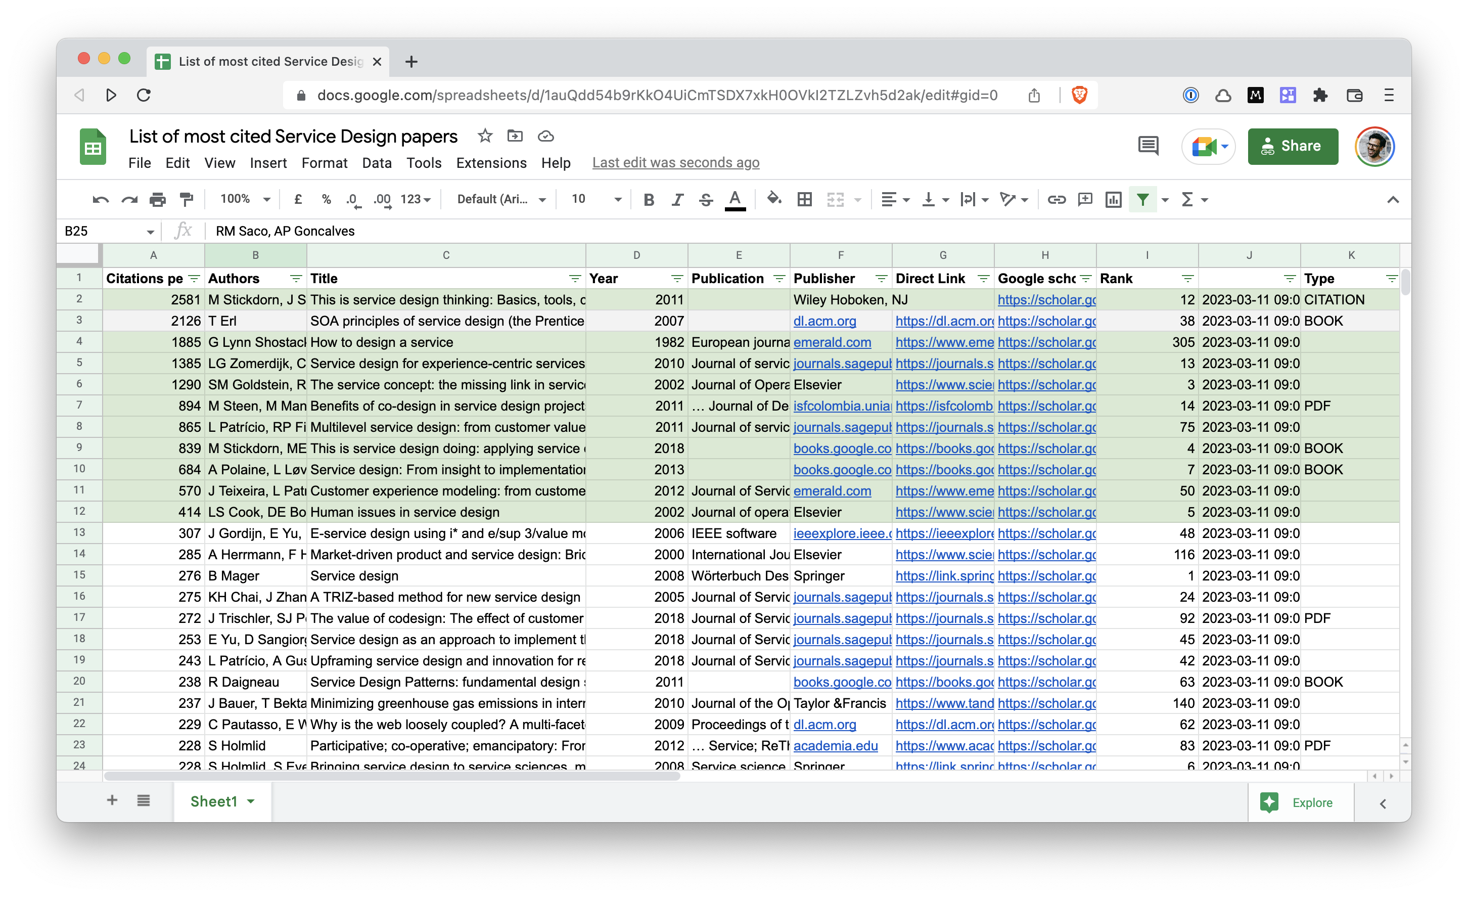Click the paint format roller icon
This screenshot has width=1468, height=897.
click(x=187, y=200)
